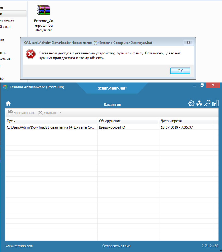This screenshot has height=252, width=222.
Task: Click version number 2.74.2.150
Action: point(210,246)
